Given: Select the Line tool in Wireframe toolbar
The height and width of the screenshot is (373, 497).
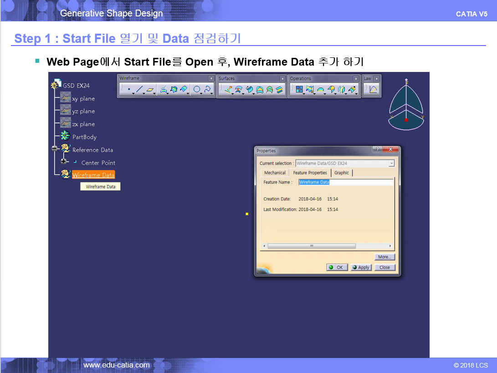Looking at the screenshot, I should [x=139, y=90].
